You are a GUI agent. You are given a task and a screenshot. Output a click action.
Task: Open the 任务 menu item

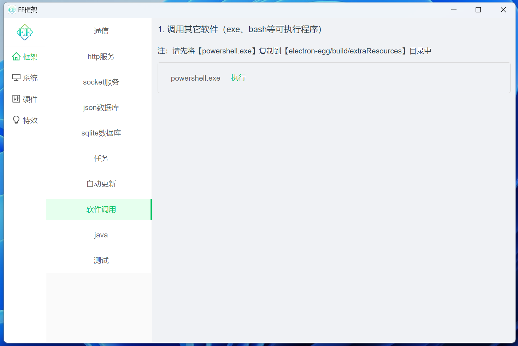click(x=99, y=158)
